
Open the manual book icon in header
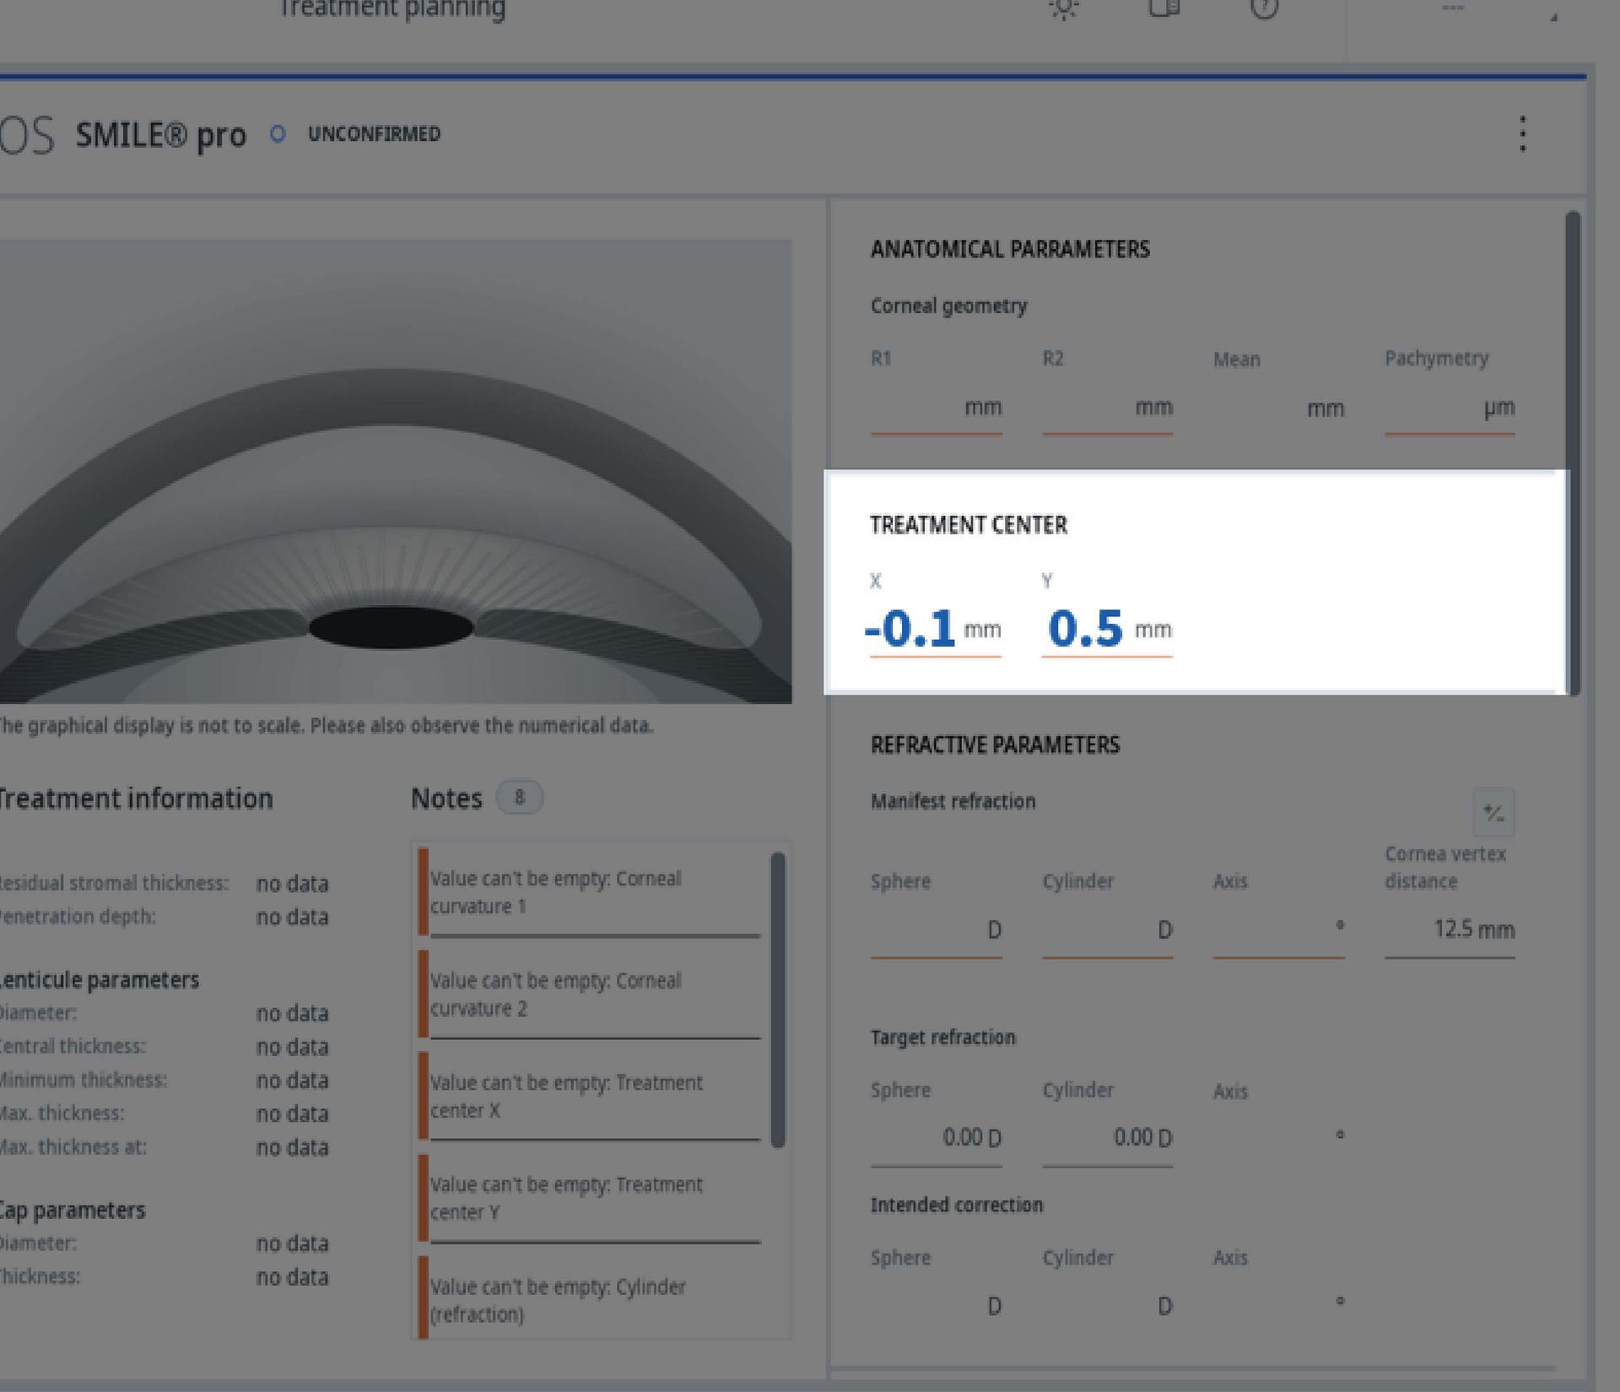click(1164, 8)
